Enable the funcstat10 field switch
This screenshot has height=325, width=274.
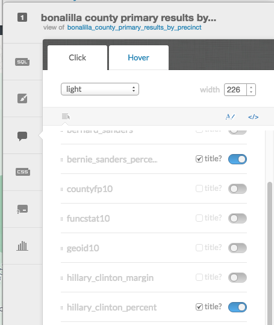237,219
